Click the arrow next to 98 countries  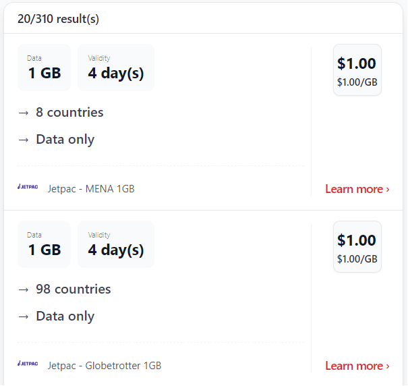point(24,289)
